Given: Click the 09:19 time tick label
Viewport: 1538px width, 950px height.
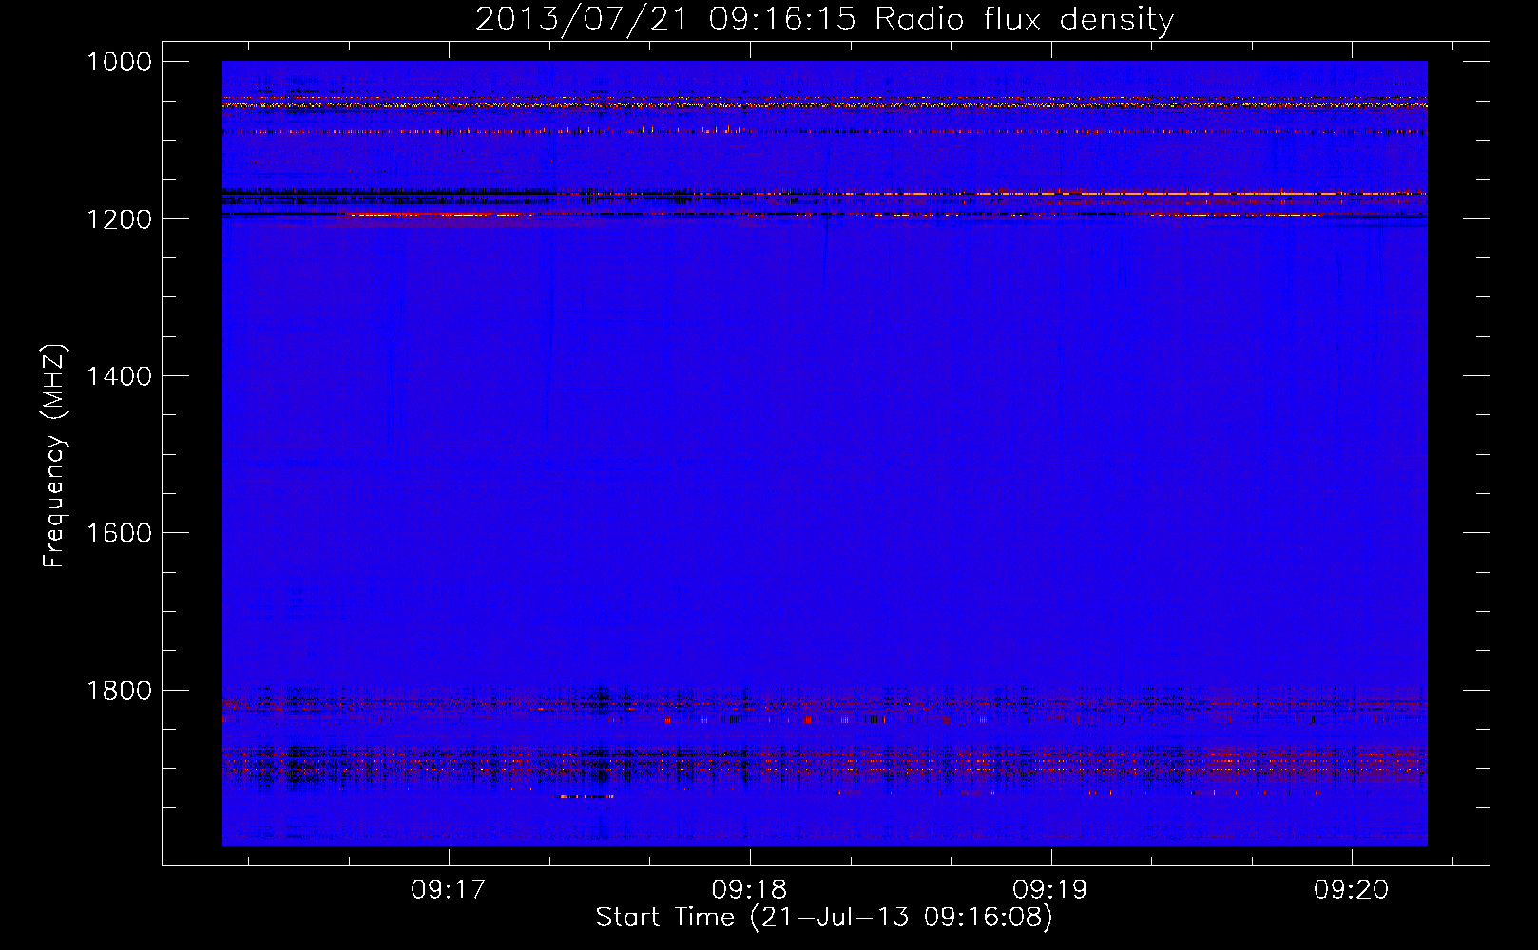Looking at the screenshot, I should pyautogui.click(x=1050, y=890).
